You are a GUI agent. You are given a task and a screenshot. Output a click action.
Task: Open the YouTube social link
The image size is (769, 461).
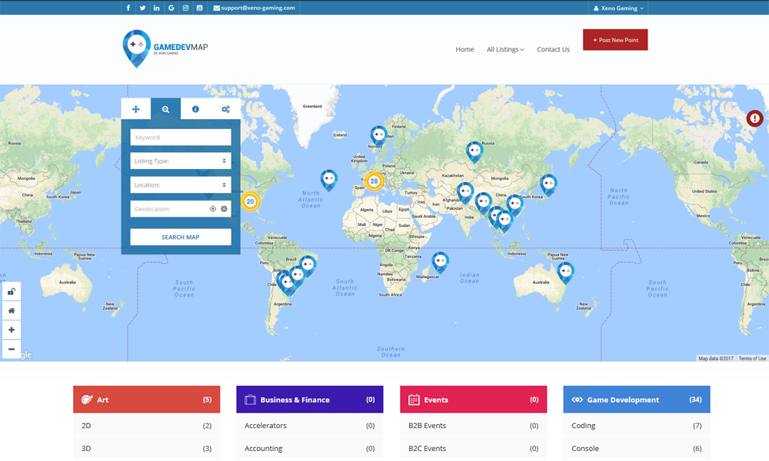click(x=200, y=8)
